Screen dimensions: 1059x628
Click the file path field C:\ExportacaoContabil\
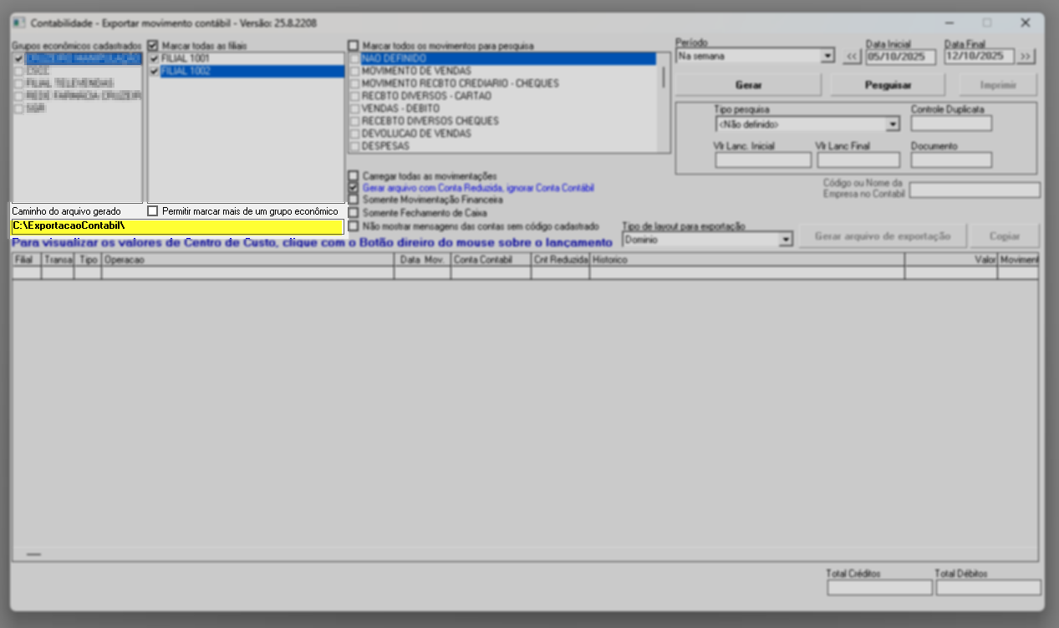click(177, 226)
